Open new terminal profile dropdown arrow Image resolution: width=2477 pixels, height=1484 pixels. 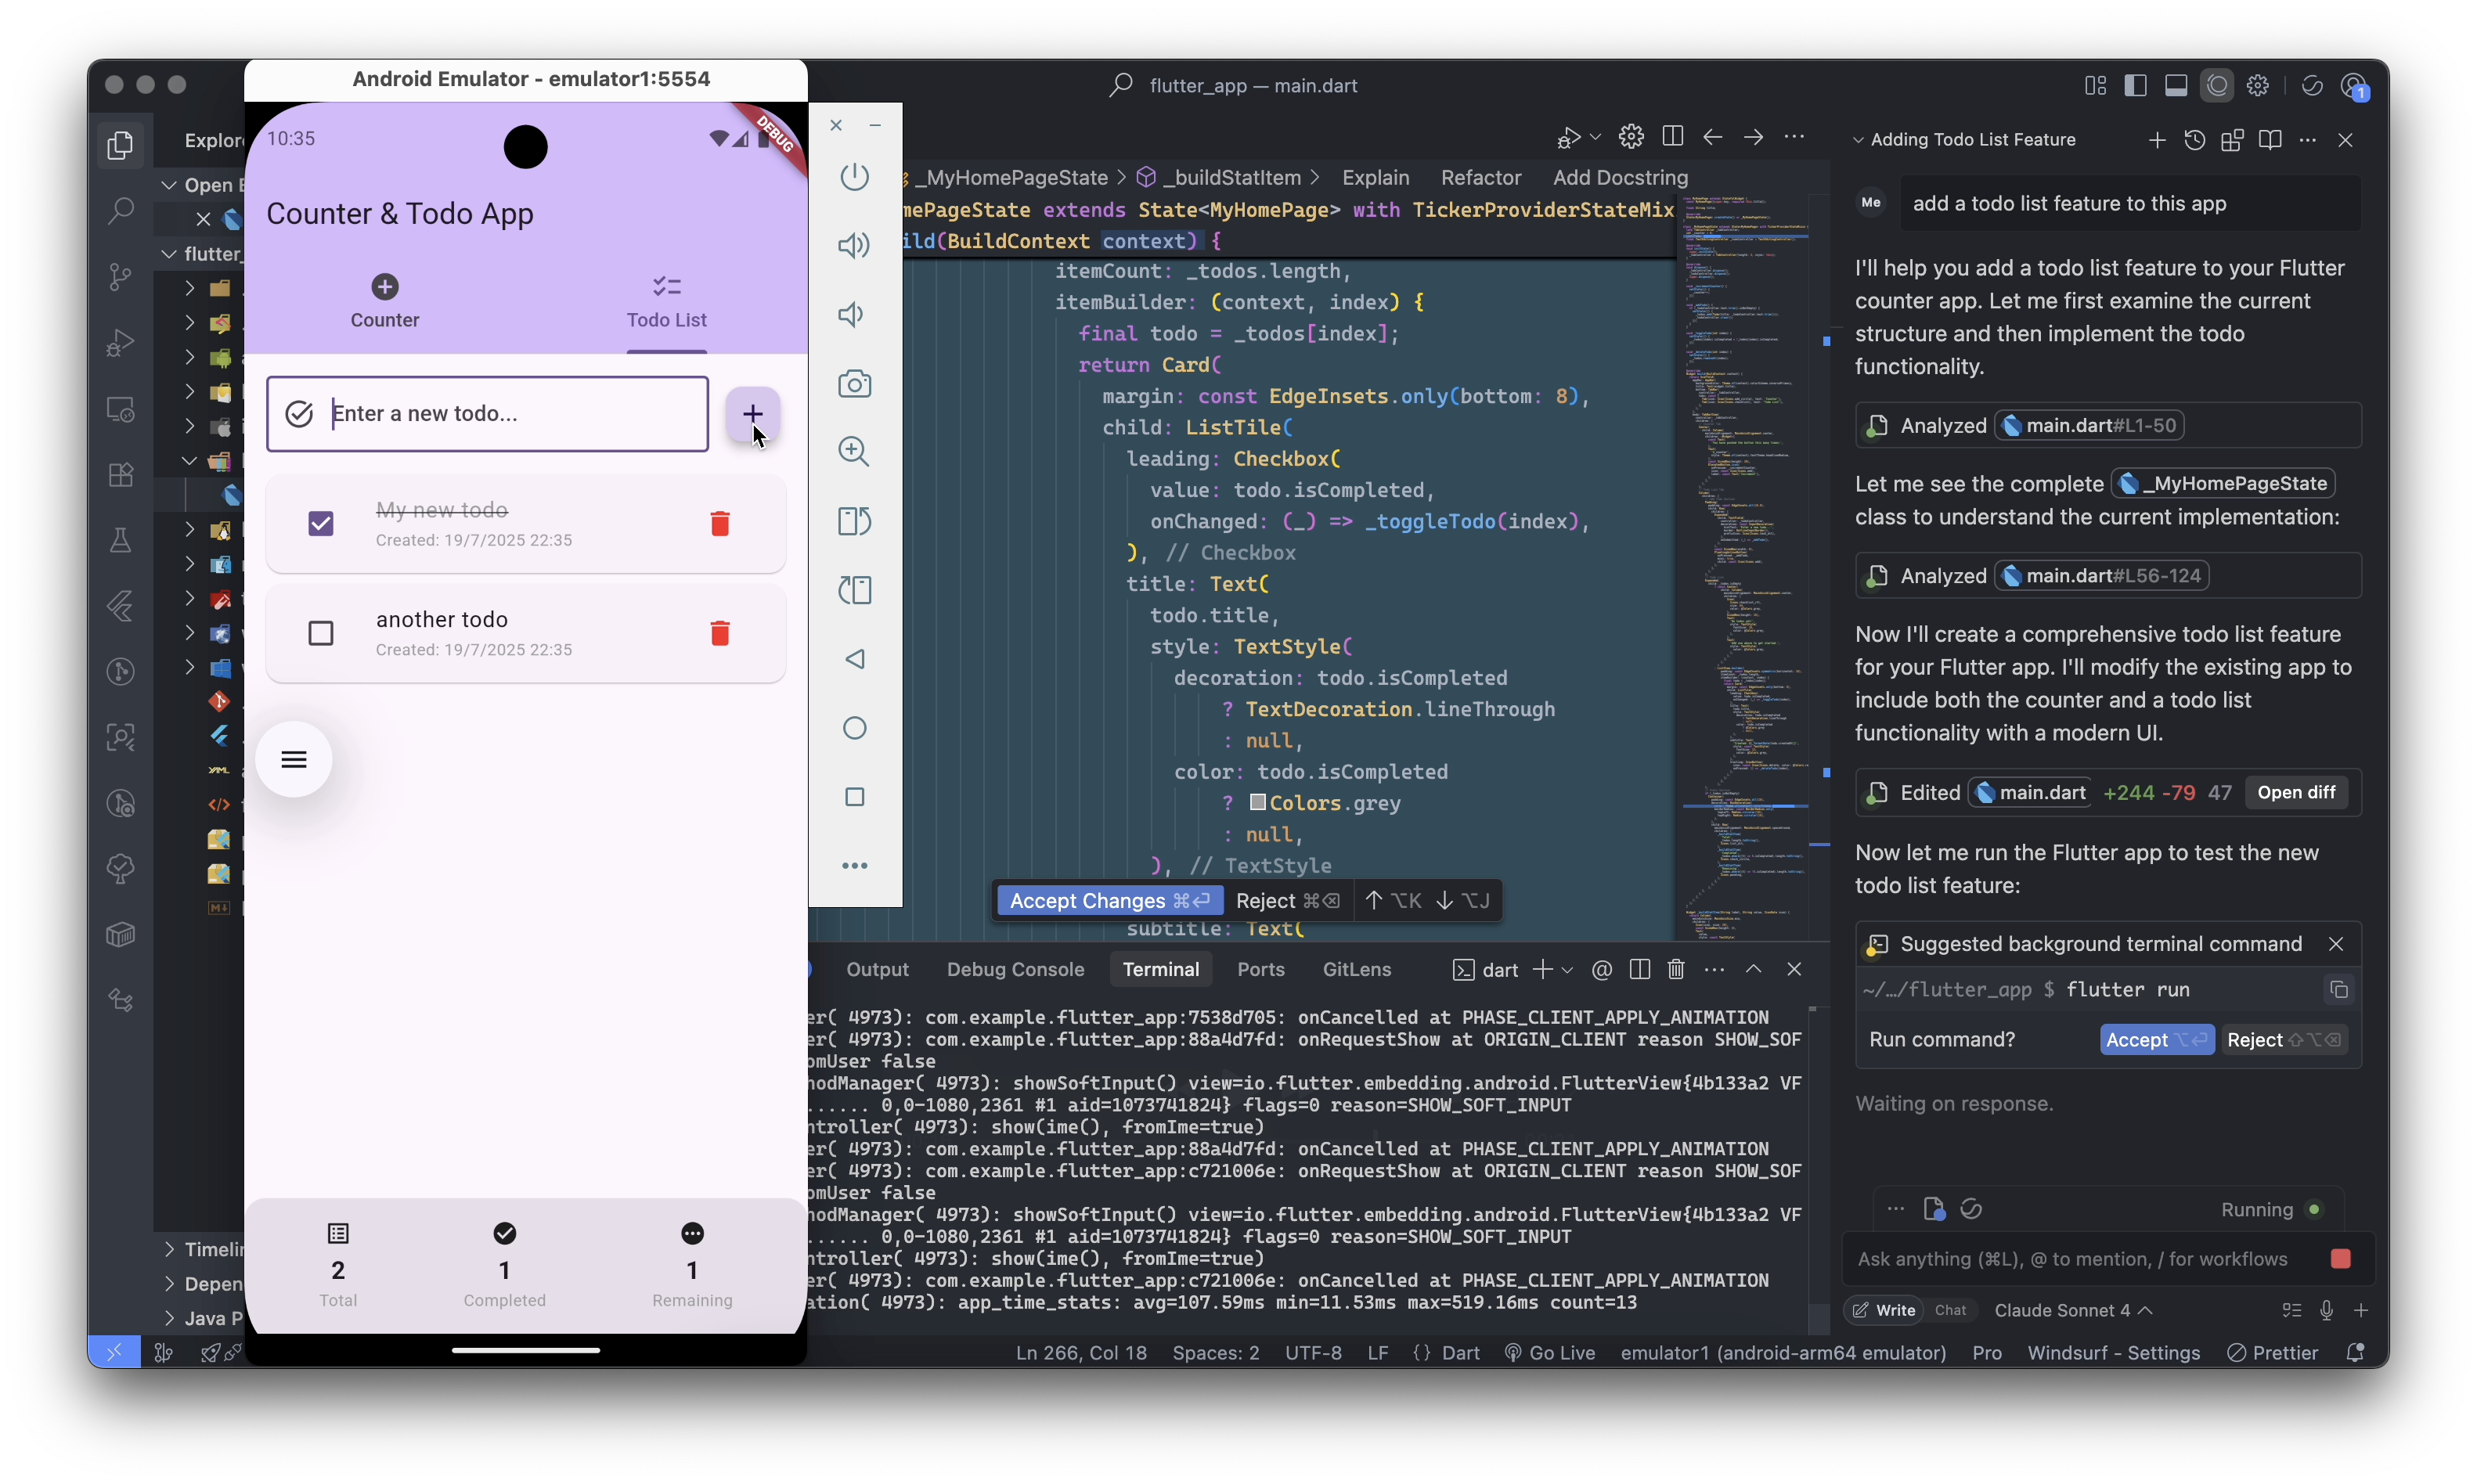click(x=1567, y=970)
